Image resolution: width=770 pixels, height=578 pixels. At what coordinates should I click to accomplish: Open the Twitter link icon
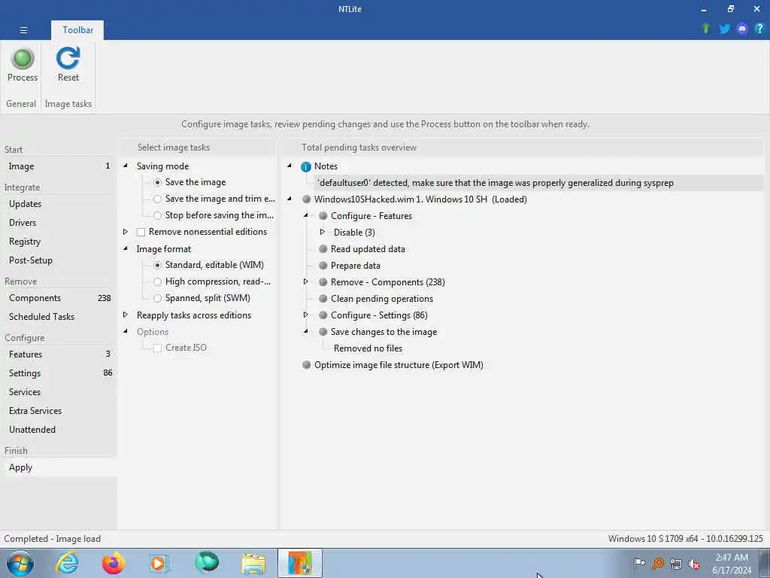pos(724,29)
